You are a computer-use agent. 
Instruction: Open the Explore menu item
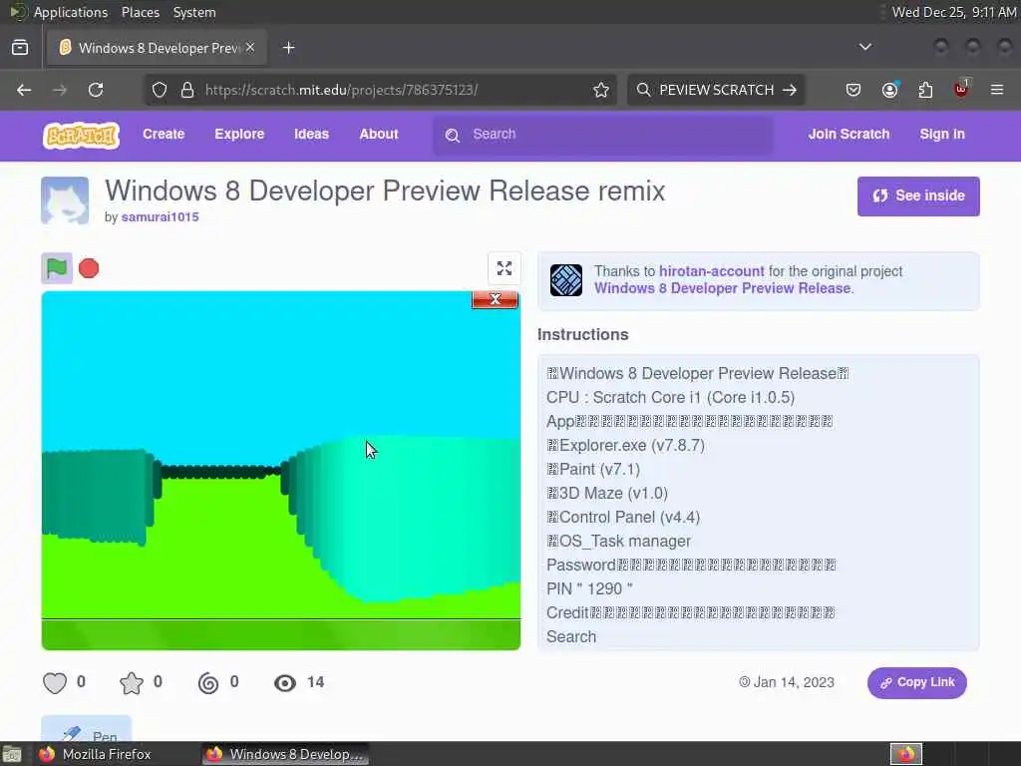point(239,135)
